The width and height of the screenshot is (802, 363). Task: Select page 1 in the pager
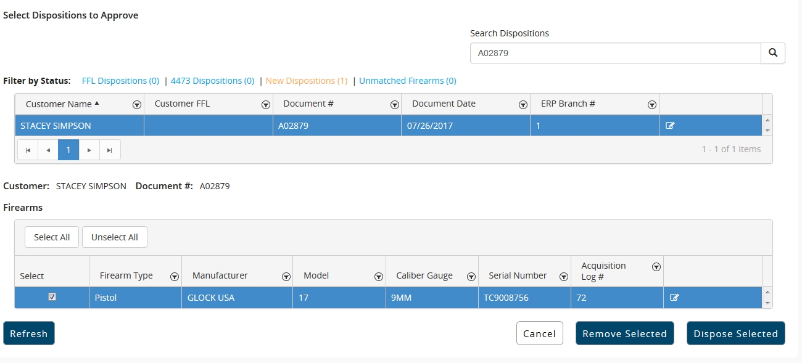[68, 150]
